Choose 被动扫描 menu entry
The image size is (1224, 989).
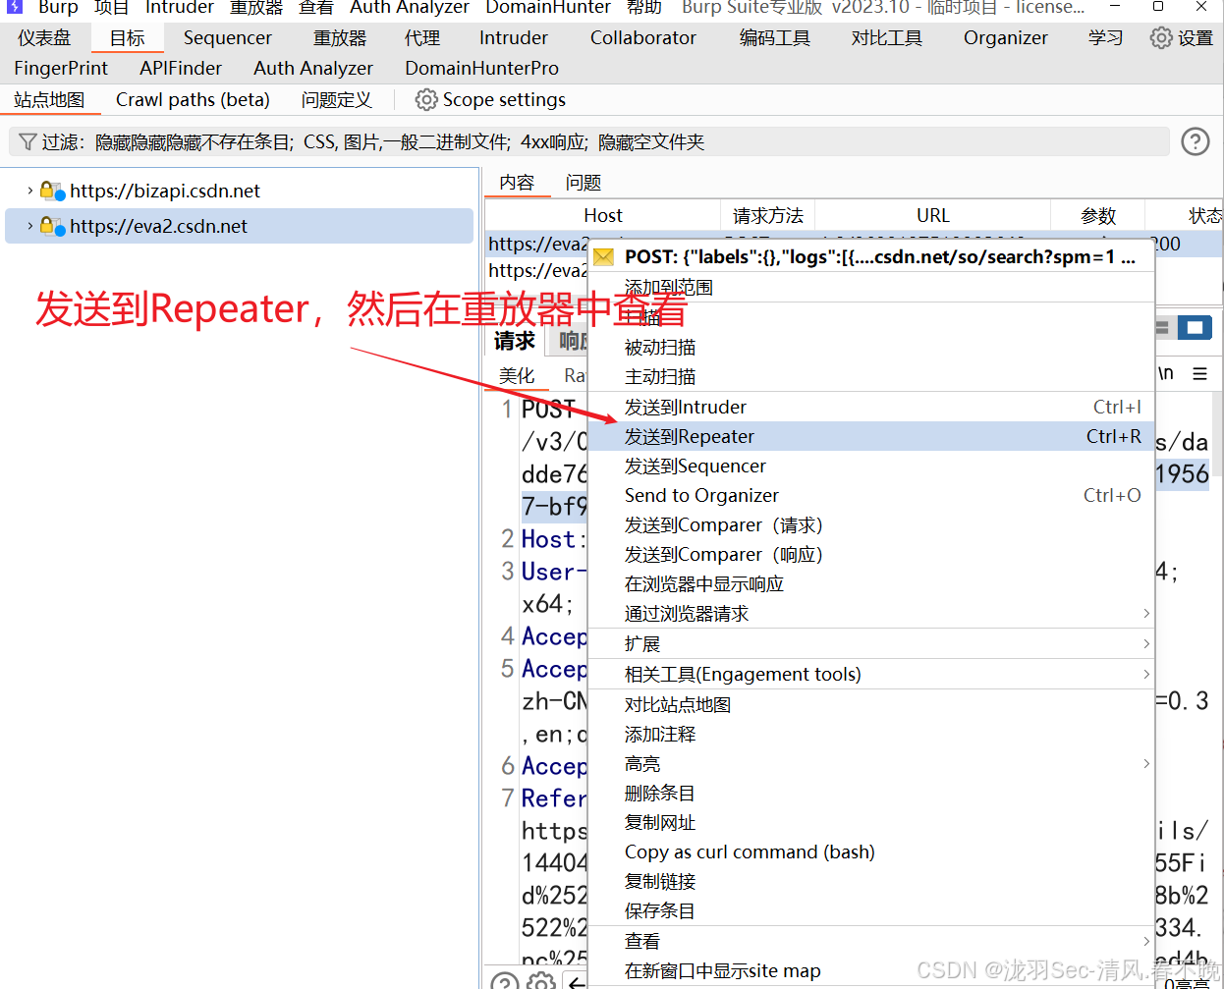coord(870,347)
